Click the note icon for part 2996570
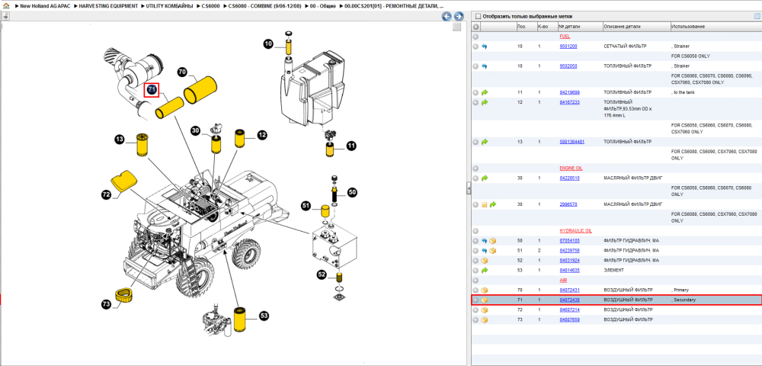This screenshot has height=366, width=762. click(x=485, y=204)
